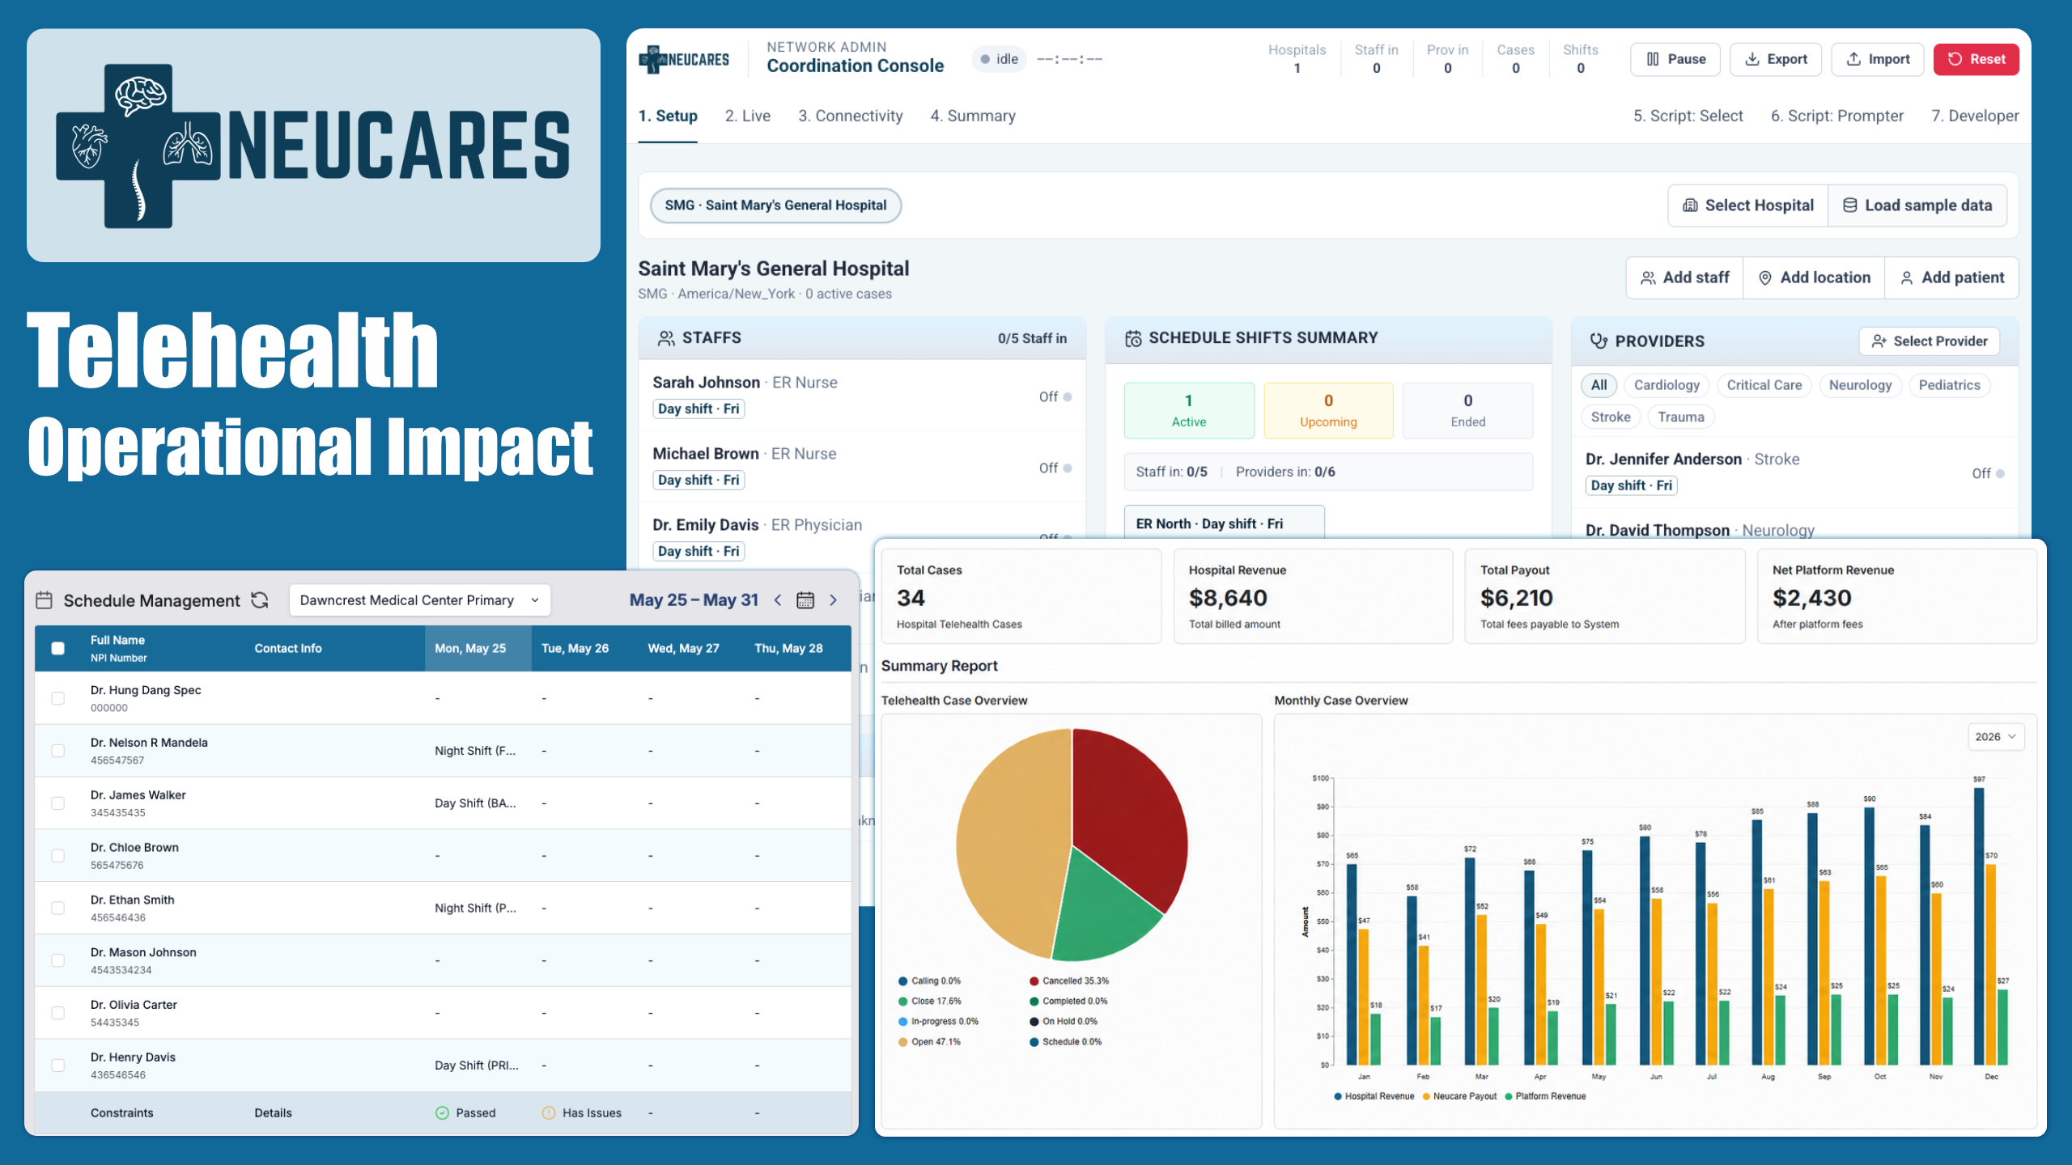Click the Import upload icon

click(x=1853, y=59)
